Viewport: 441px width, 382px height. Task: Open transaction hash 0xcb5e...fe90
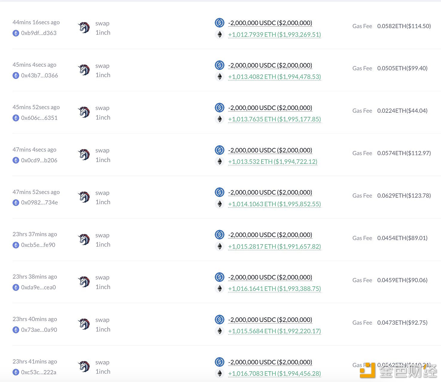point(38,245)
